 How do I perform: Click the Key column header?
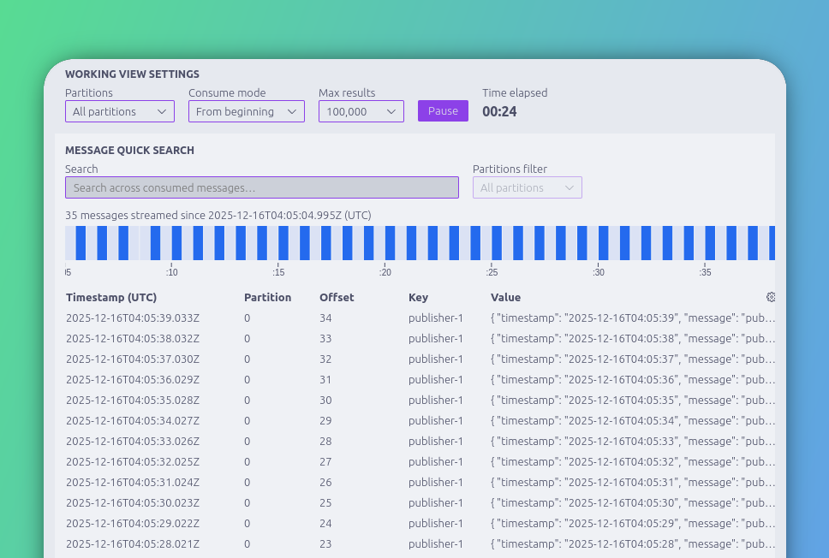pyautogui.click(x=418, y=298)
